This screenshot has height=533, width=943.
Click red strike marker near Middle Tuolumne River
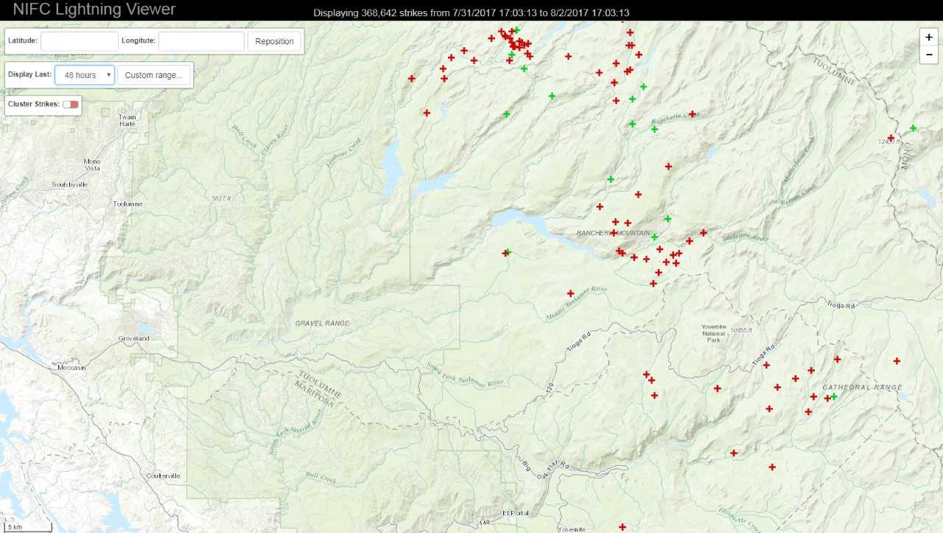(x=570, y=293)
